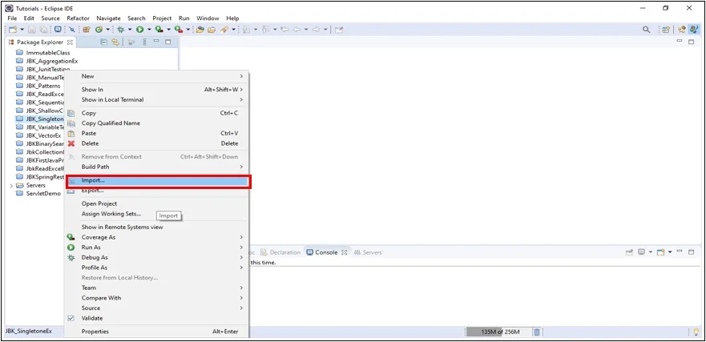Click the Display Selected Console icon
Screen dimensions: 706x342
642,252
